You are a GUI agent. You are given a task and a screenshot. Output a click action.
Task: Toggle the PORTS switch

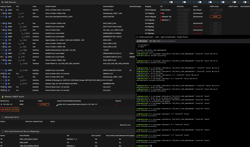coord(244,2)
